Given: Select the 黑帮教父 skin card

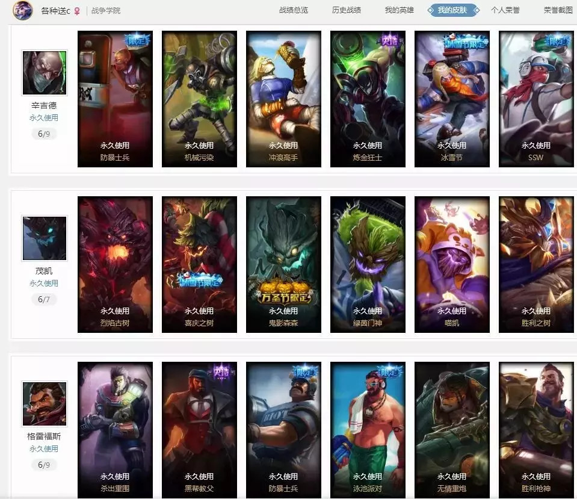Looking at the screenshot, I should 199,430.
